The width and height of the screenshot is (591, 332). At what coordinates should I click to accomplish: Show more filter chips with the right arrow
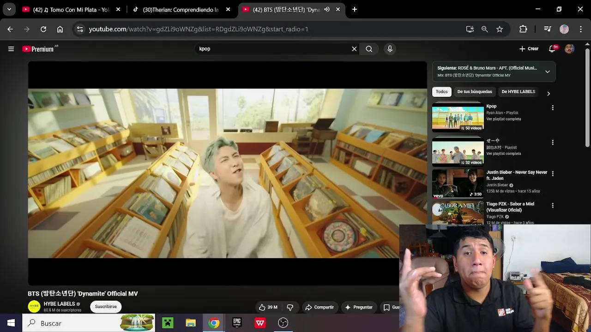point(549,93)
